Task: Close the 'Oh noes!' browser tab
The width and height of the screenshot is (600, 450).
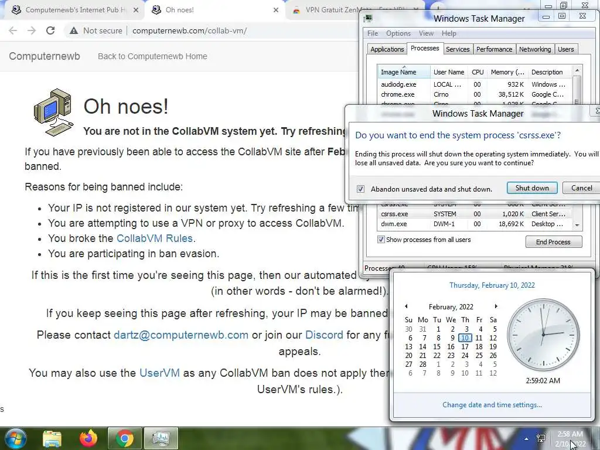Action: click(x=276, y=10)
